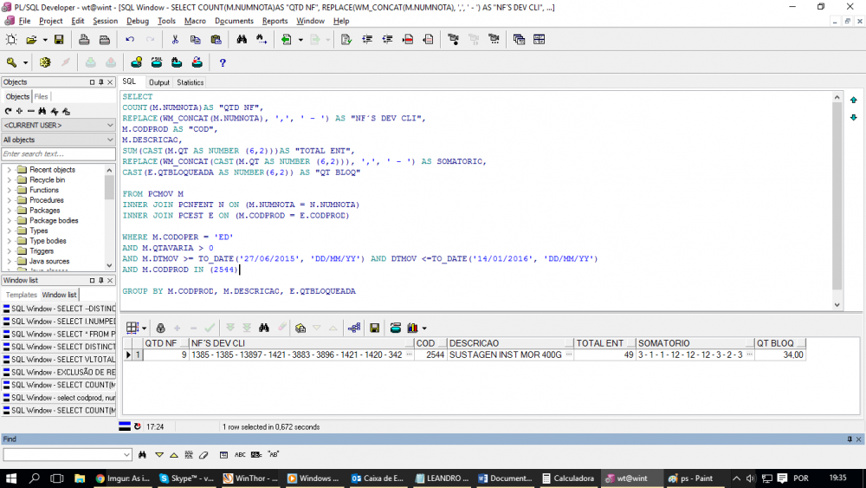This screenshot has height=488, width=866.
Task: Click the blue Help question mark icon
Action: tap(223, 62)
